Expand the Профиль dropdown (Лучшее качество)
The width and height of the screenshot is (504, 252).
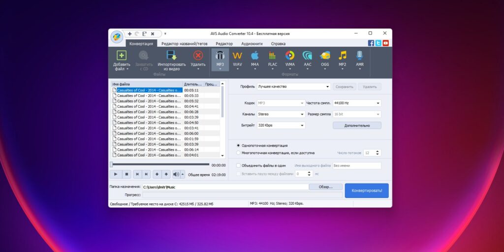[x=294, y=87]
